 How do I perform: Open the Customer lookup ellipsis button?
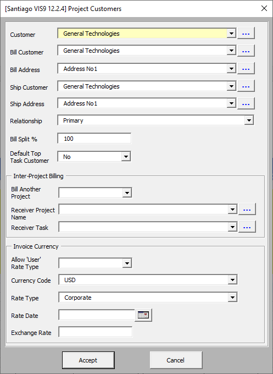click(246, 33)
